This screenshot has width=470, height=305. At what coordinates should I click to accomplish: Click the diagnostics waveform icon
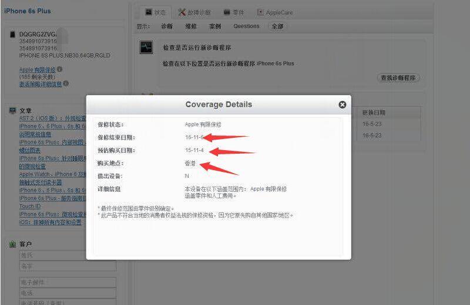(x=146, y=48)
